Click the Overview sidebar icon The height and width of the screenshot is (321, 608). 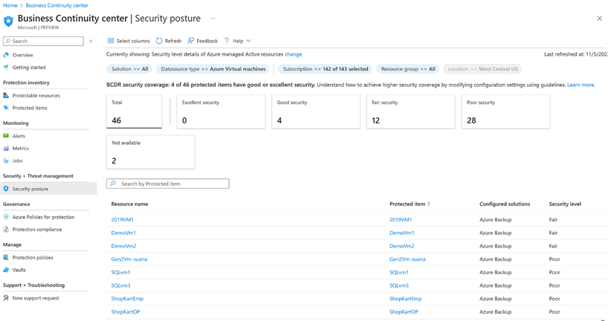[x=6, y=55]
